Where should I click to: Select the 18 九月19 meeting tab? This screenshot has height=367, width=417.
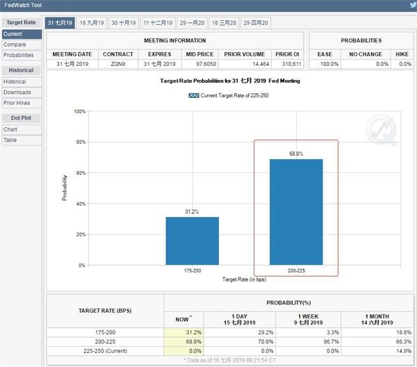(91, 23)
